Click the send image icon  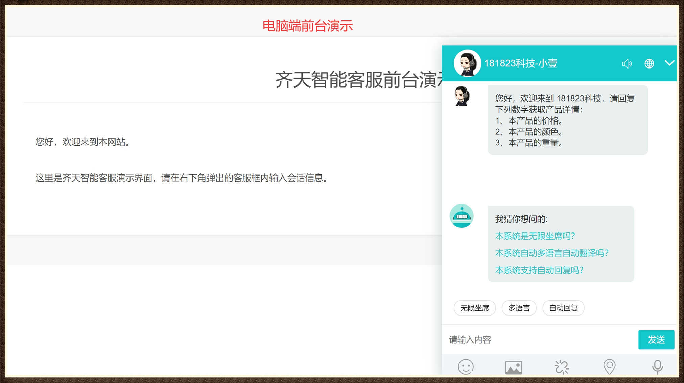click(514, 367)
